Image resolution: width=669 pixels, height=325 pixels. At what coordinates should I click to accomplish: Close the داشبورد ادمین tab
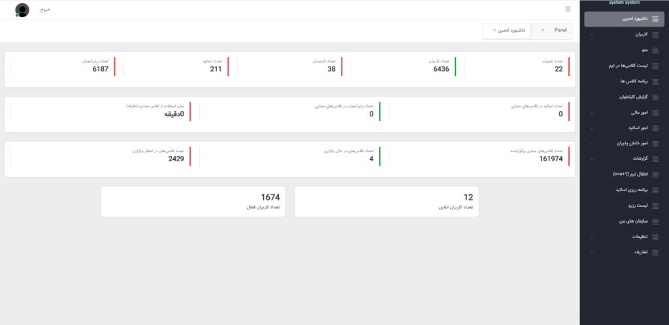(494, 31)
